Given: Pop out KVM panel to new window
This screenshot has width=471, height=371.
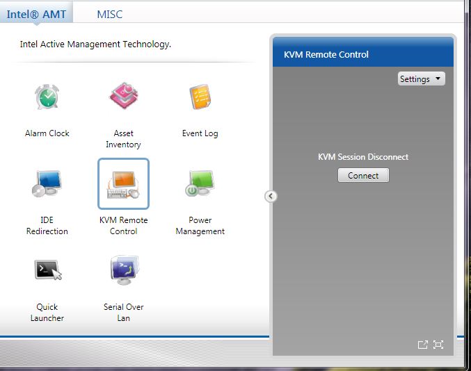Looking at the screenshot, I should coord(422,345).
